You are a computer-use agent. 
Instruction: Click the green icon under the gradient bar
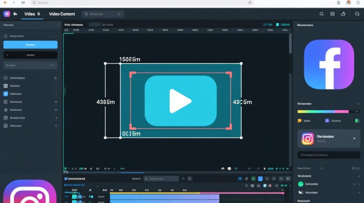(x=357, y=121)
